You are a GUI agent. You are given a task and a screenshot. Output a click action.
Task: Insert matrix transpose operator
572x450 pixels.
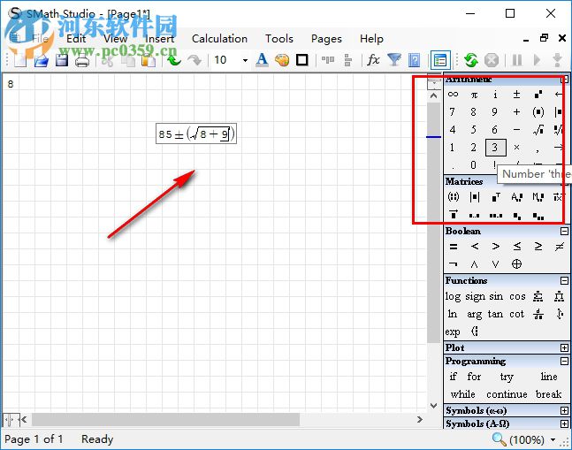(x=495, y=197)
